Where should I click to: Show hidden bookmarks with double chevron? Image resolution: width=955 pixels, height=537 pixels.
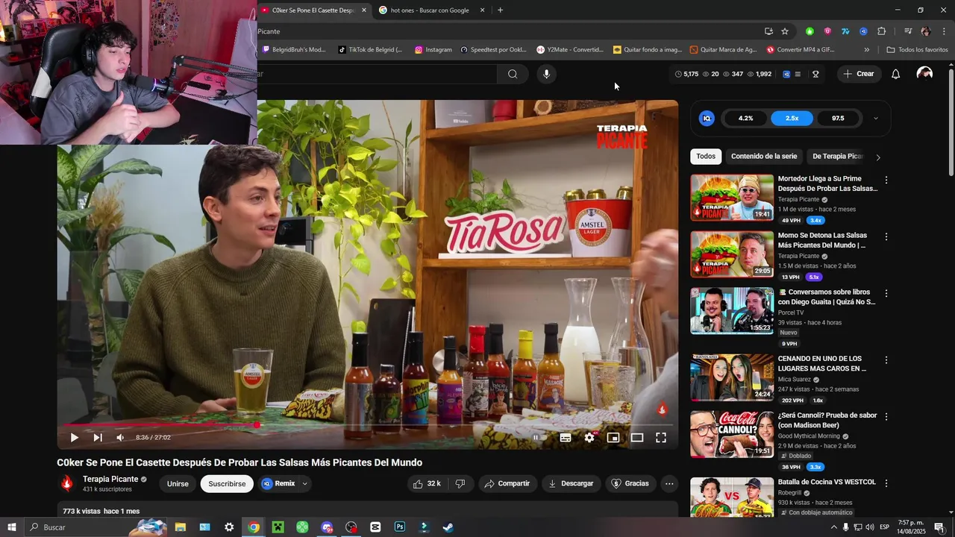tap(866, 50)
